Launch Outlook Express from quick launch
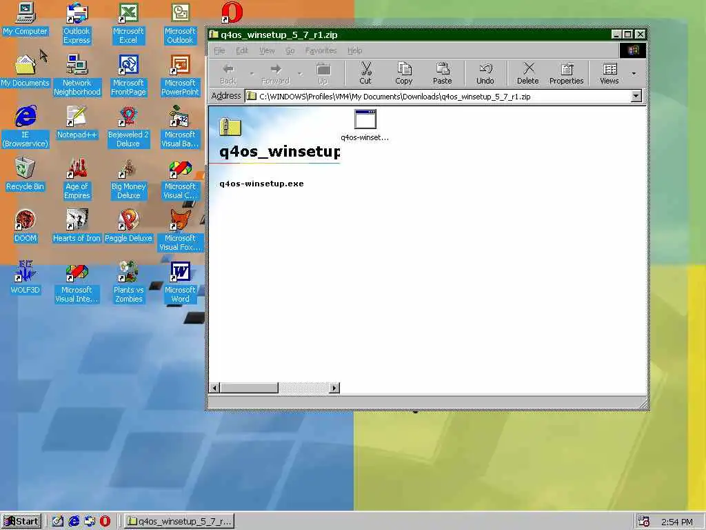The height and width of the screenshot is (530, 706). coord(90,522)
